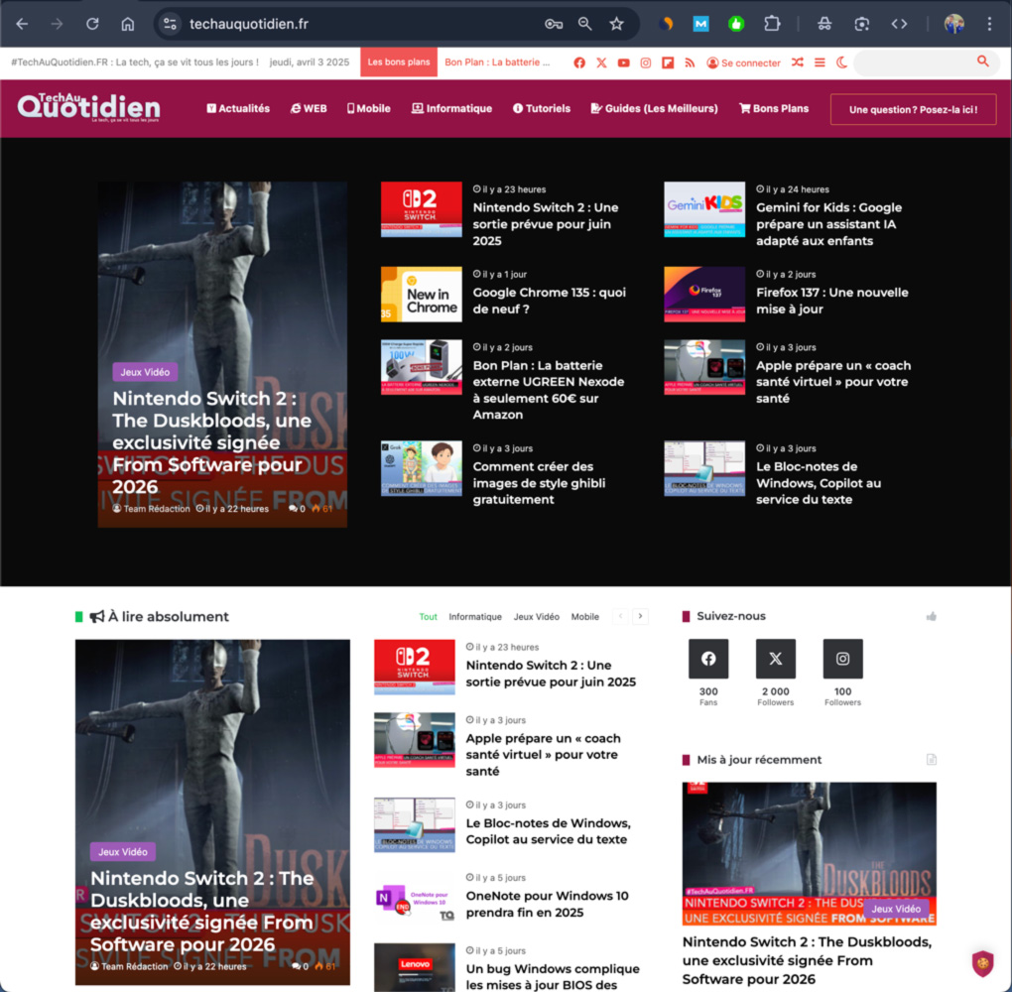
Task: Open the Extensions puzzle icon
Action: coord(772,24)
